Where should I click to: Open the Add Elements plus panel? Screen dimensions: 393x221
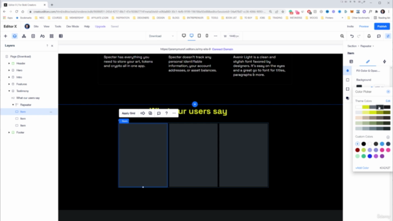click(x=6, y=36)
